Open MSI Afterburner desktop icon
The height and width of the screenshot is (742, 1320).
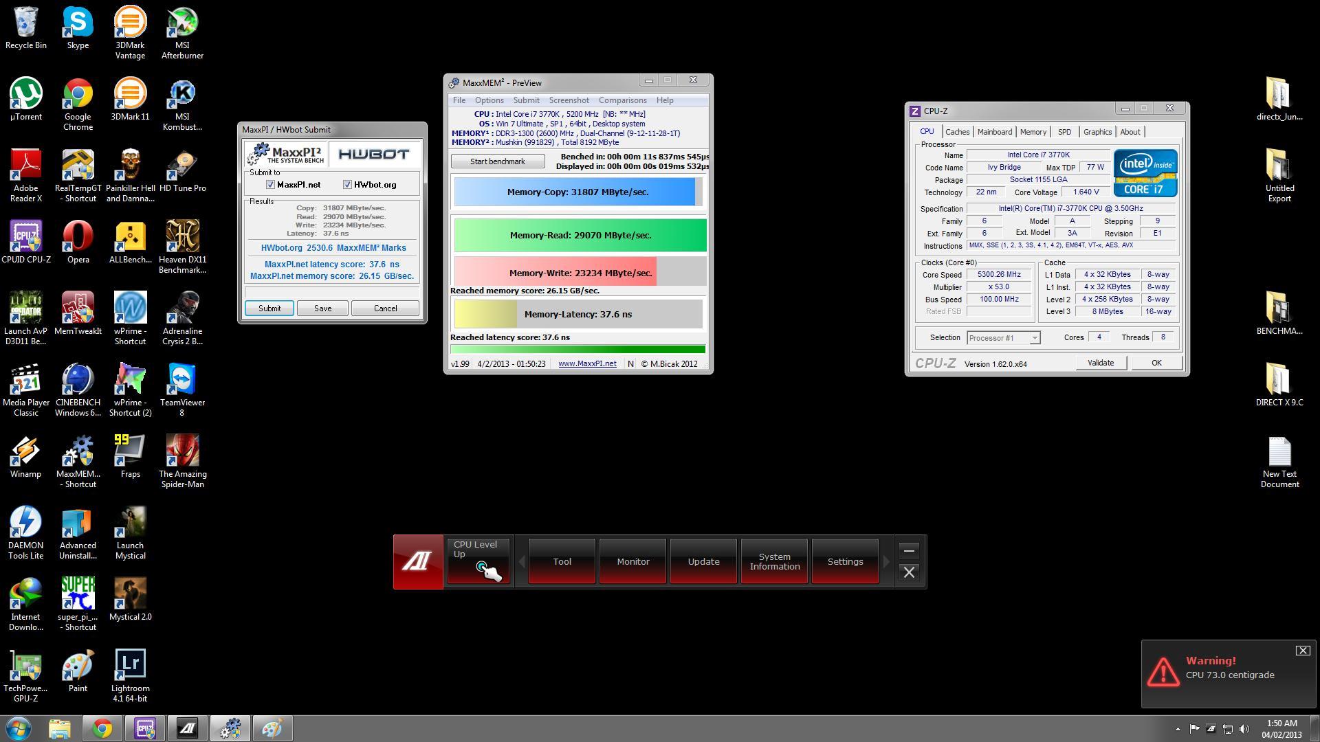[x=182, y=33]
